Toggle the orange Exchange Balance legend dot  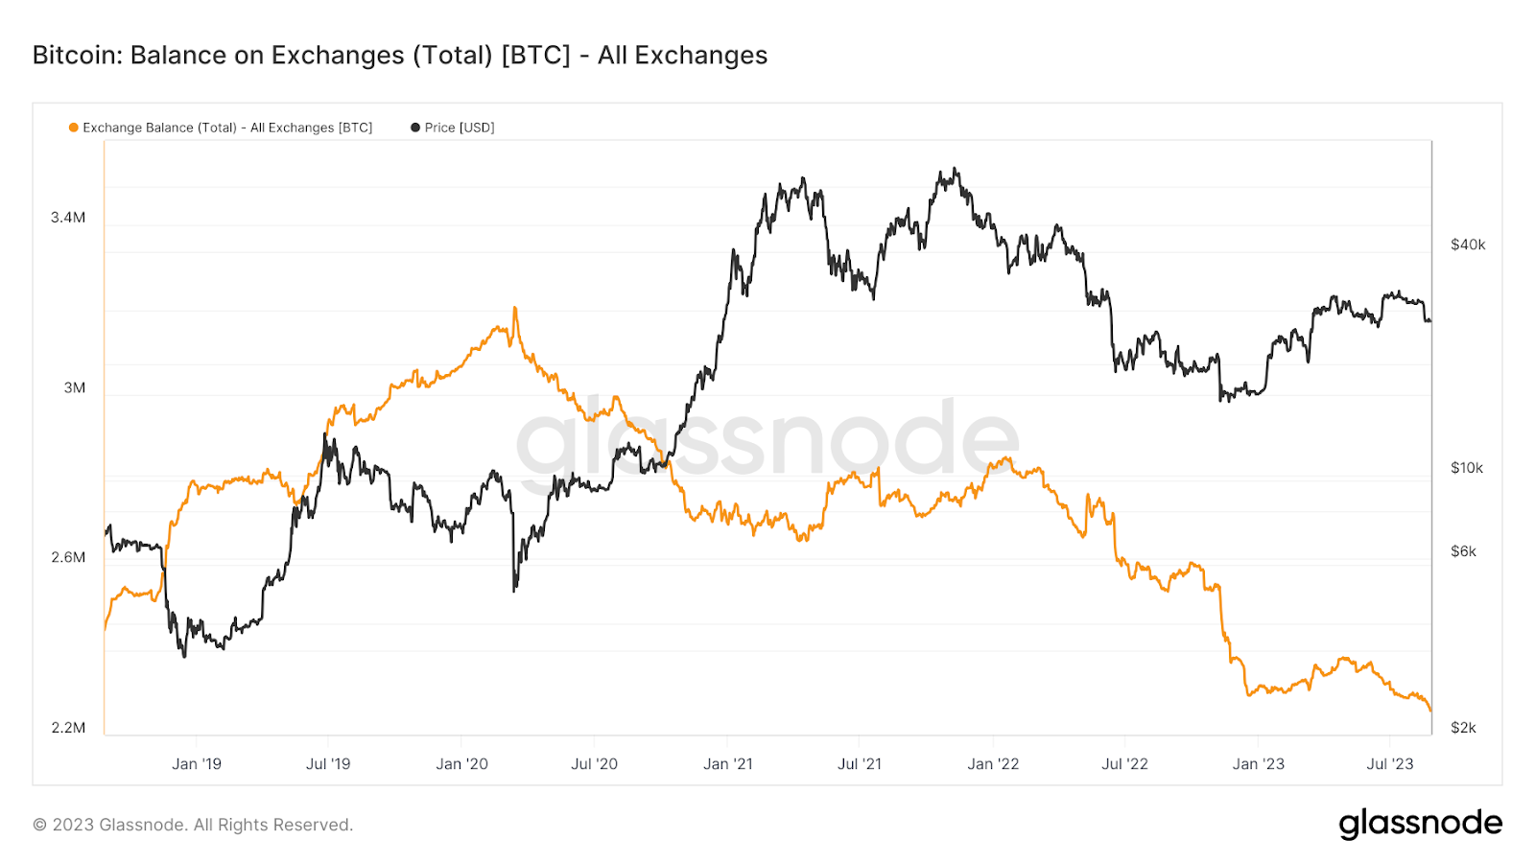click(x=74, y=128)
